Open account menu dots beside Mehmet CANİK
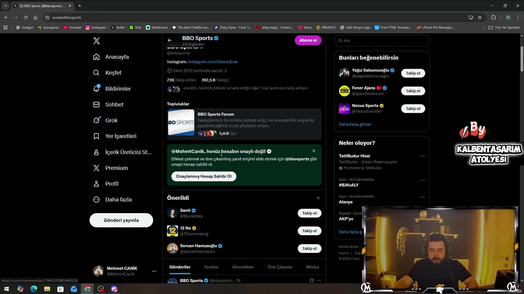The width and height of the screenshot is (524, 294). click(x=154, y=271)
